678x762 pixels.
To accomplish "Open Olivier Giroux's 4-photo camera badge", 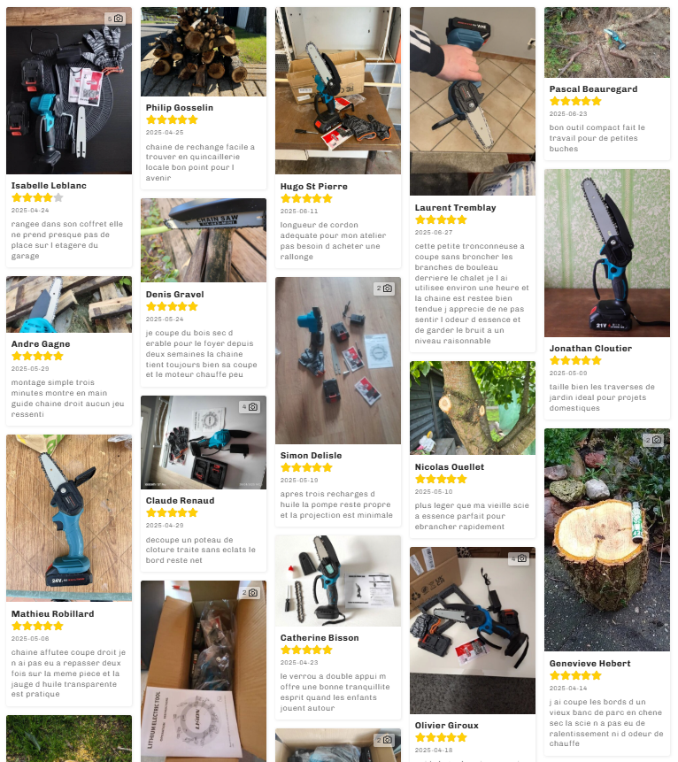I will tap(519, 558).
